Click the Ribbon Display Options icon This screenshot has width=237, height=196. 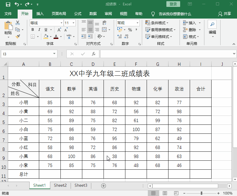[x=190, y=4]
